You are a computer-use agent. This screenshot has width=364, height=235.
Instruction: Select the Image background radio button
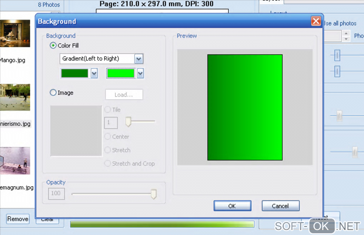(53, 93)
